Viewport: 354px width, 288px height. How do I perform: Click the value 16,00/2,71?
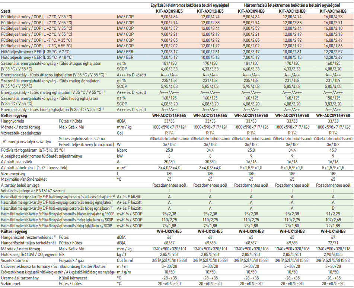coord(333,23)
